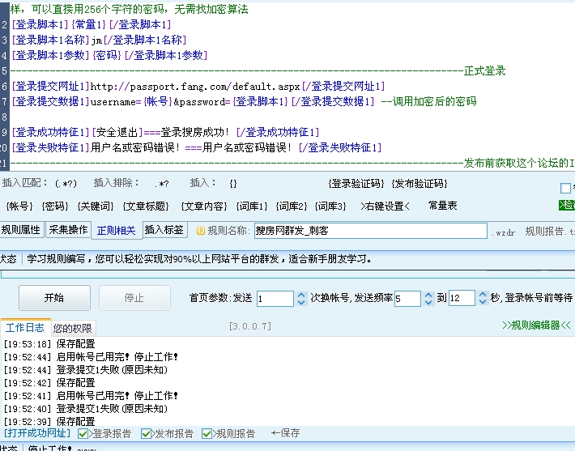The height and width of the screenshot is (451, 575).
Task: Click the 登录提交数据1 line in editor
Action: pos(244,101)
